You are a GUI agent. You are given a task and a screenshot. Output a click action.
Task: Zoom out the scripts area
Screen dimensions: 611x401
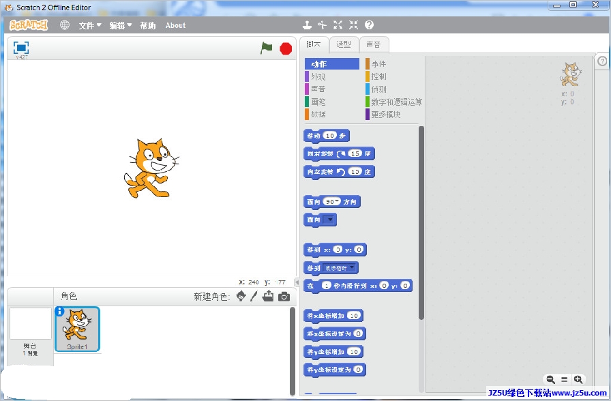point(550,380)
